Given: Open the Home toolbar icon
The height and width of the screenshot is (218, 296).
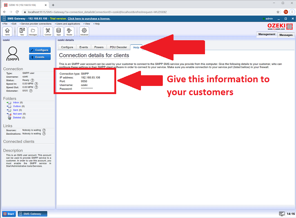Looking at the screenshot, I should pos(7,31).
